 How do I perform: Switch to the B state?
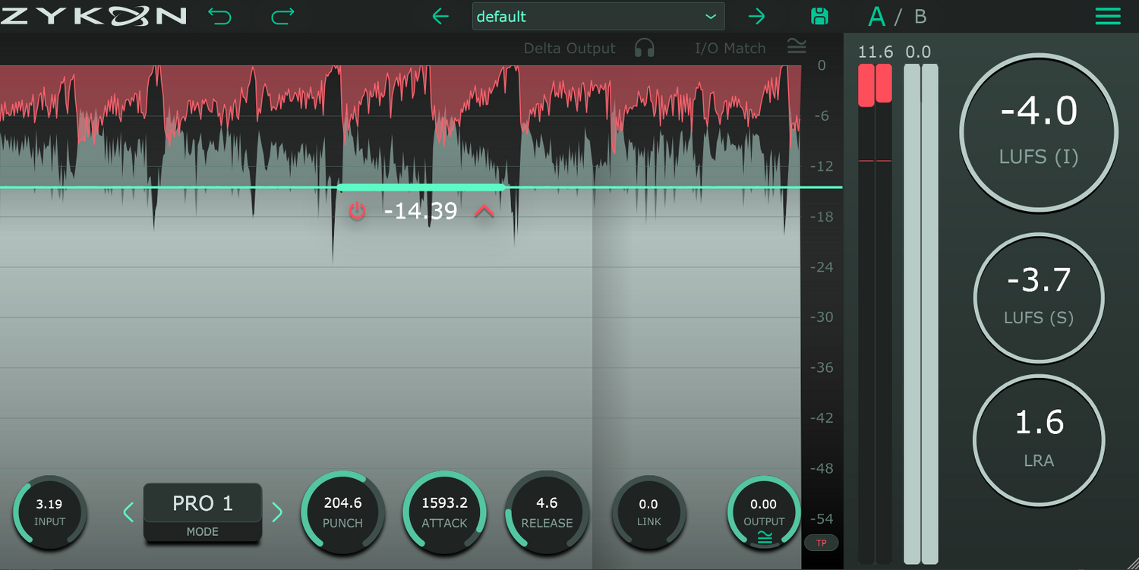click(920, 17)
